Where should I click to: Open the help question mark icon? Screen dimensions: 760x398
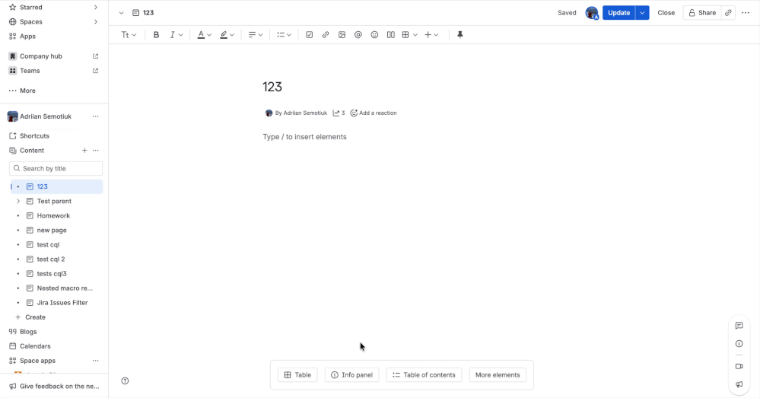(x=125, y=380)
